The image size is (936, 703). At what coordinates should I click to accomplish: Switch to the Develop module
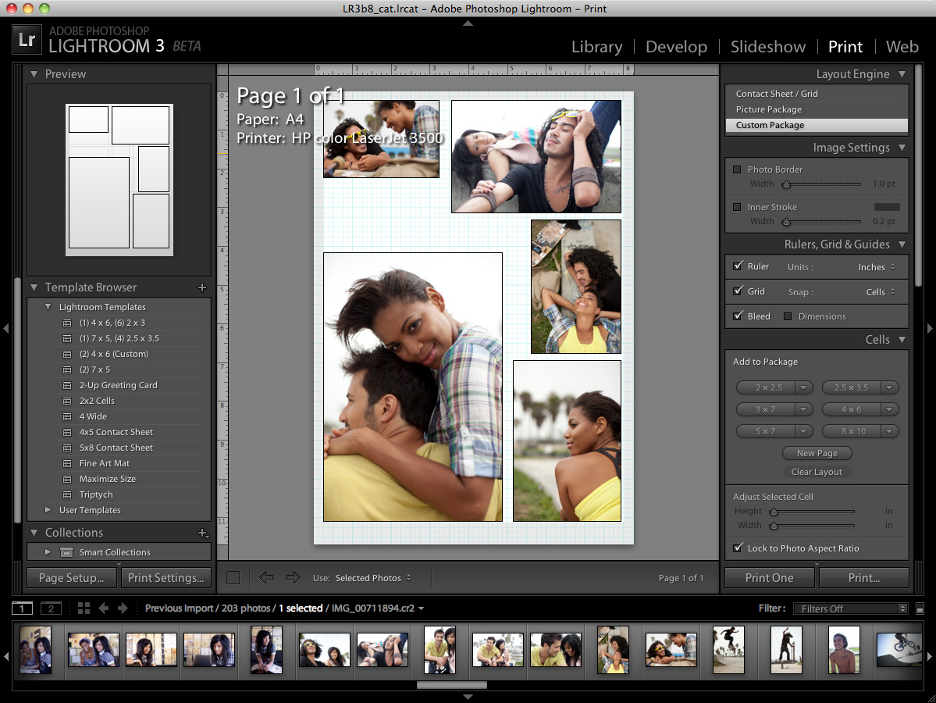676,47
